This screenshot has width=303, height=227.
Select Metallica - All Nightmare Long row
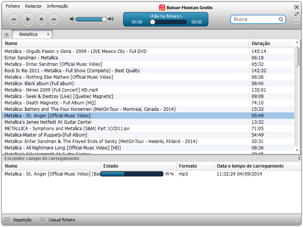tap(148, 148)
